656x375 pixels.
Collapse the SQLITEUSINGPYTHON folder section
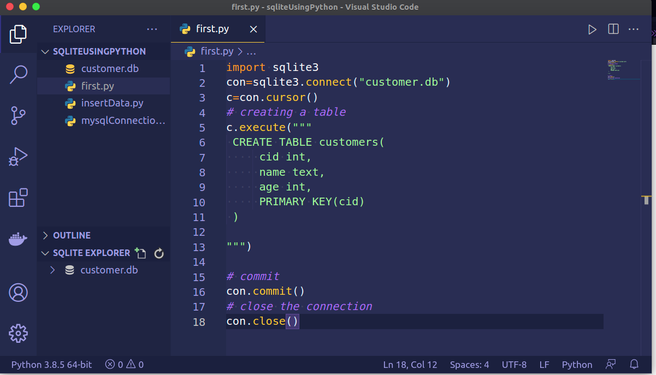(93, 51)
